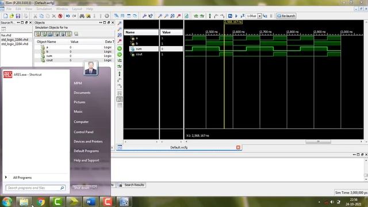368x207 pixels.
Task: Toggle fourth object filter button in Objects panel
Action: (x=56, y=34)
